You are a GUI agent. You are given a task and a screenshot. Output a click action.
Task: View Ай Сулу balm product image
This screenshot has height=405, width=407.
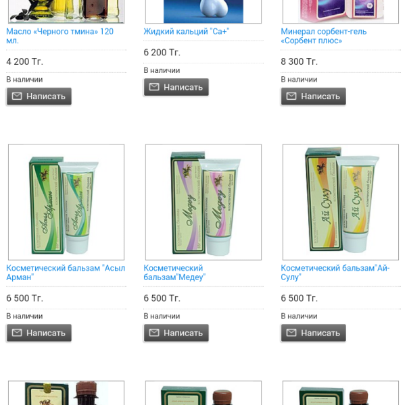pos(341,202)
